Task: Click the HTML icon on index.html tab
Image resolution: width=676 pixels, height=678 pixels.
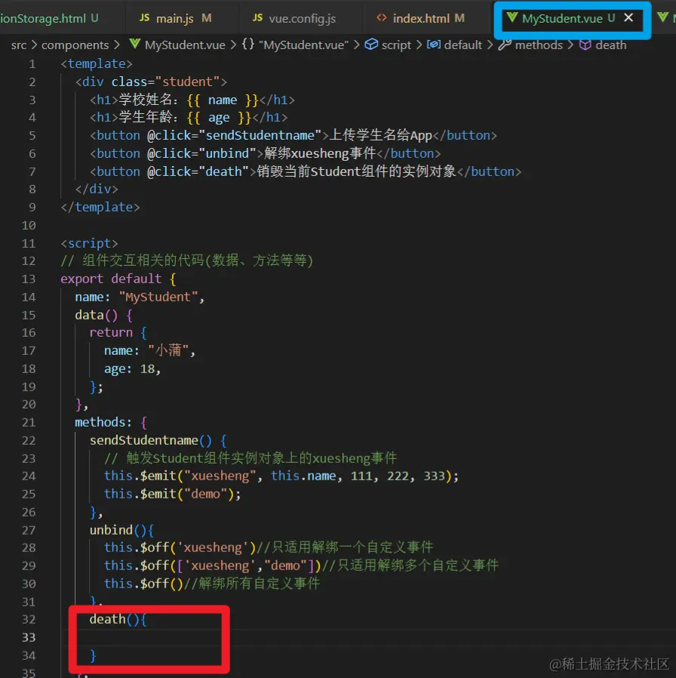Action: pyautogui.click(x=382, y=17)
